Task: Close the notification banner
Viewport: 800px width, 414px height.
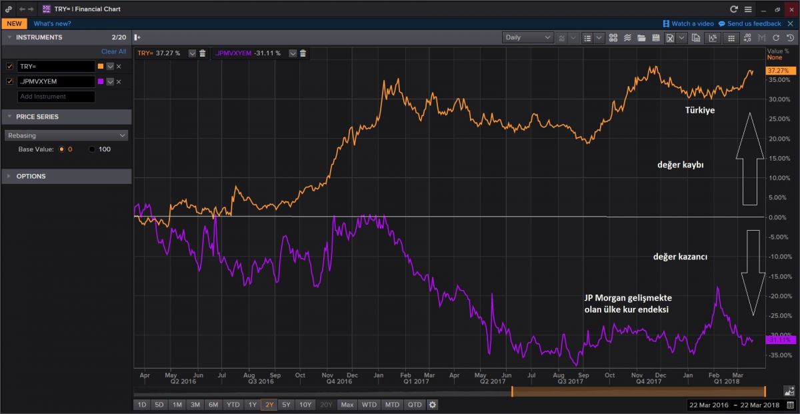Action: [x=791, y=23]
